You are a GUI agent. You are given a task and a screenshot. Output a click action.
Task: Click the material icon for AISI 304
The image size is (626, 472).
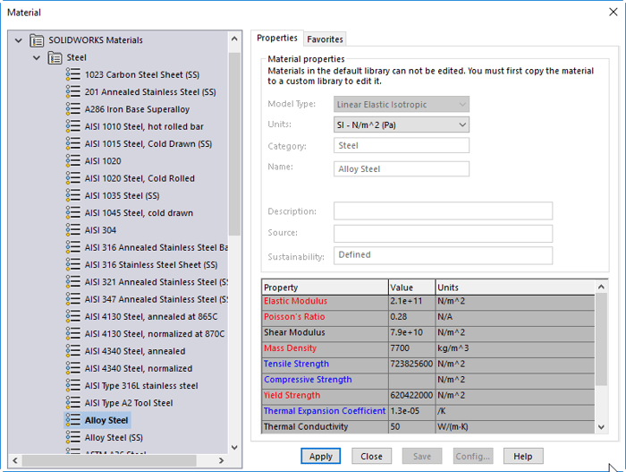click(x=73, y=230)
